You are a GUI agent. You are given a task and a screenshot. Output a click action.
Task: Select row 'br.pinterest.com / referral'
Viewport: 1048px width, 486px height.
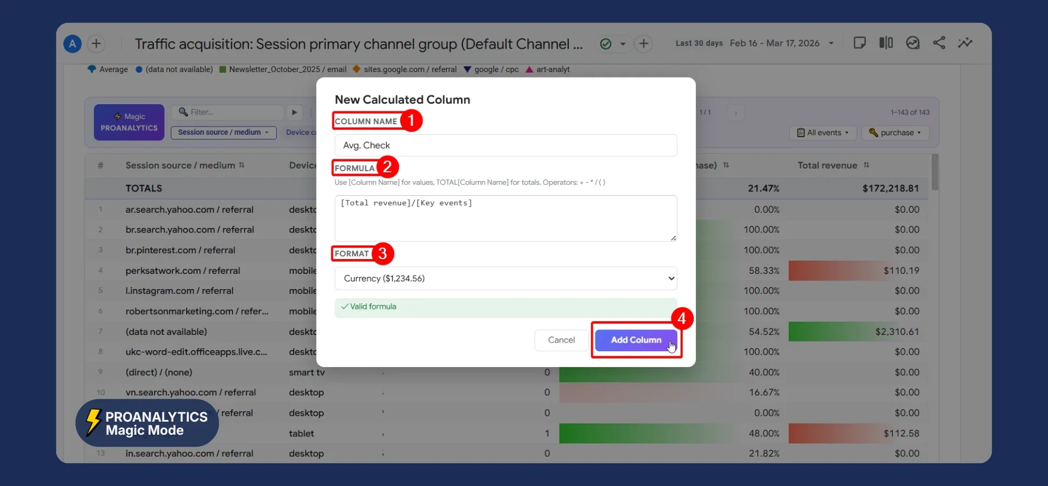[180, 250]
